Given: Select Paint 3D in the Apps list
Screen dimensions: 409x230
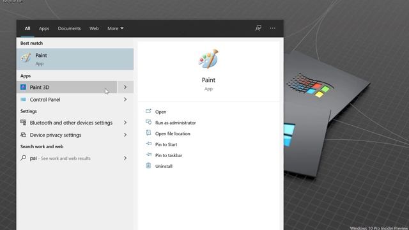Looking at the screenshot, I should [x=66, y=87].
